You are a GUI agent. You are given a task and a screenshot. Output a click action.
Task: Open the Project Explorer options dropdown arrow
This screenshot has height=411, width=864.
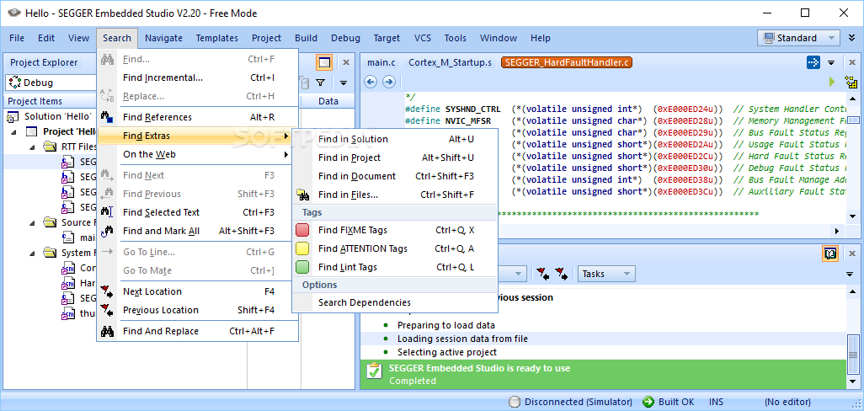pos(344,83)
